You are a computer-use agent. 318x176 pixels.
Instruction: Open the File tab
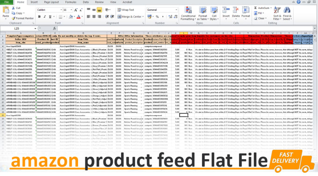(x=7, y=2)
